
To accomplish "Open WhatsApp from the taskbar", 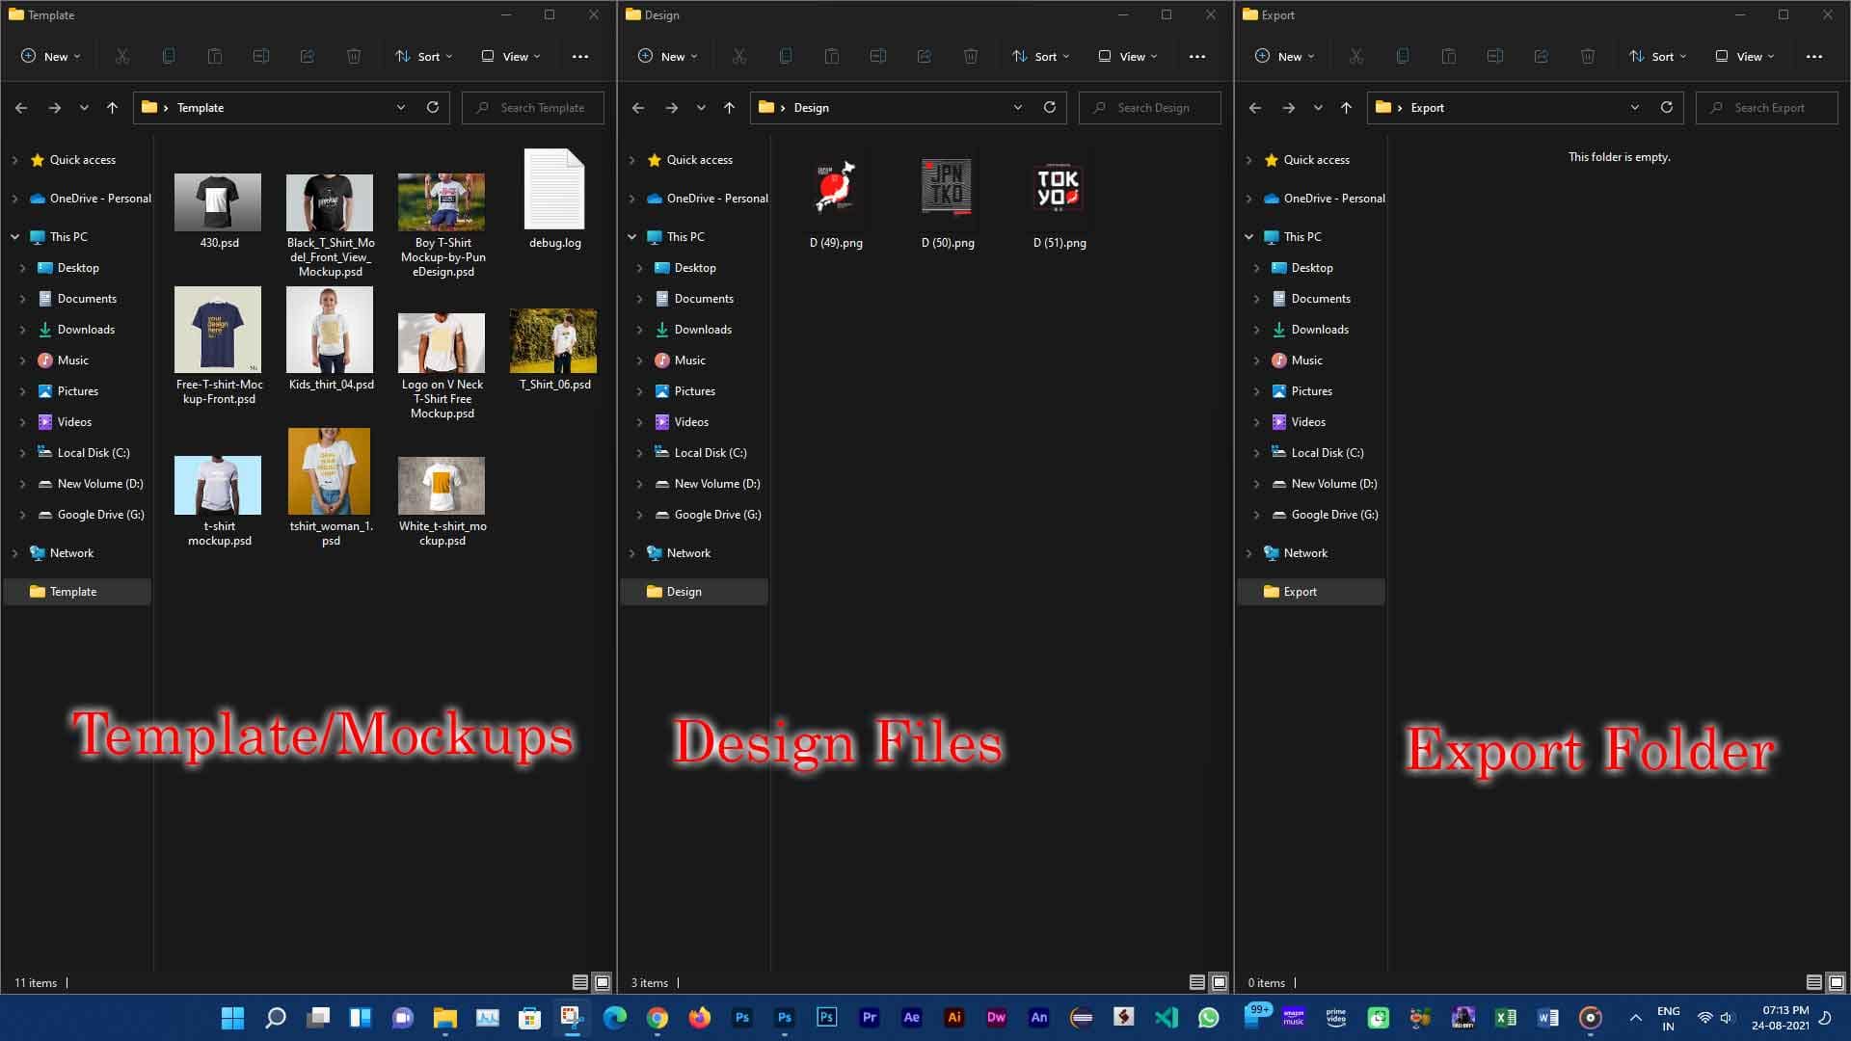I will 1209,1017.
